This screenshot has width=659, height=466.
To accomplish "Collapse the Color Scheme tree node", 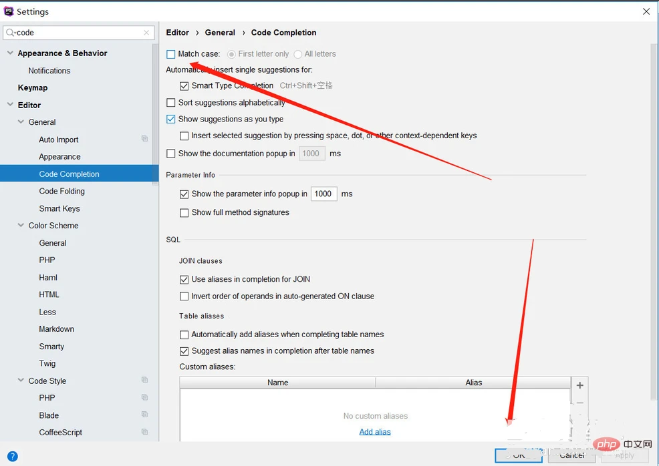I will point(21,226).
